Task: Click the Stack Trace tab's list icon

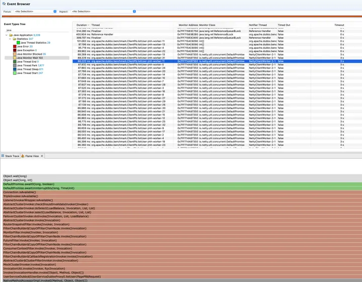Action: 3,156
